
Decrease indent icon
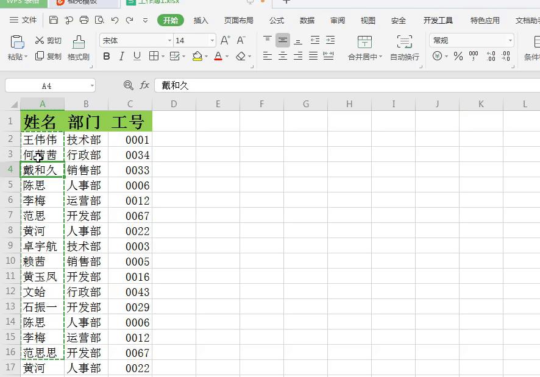(315, 40)
